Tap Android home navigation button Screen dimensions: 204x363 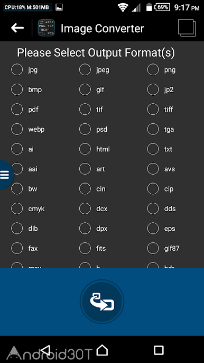(x=102, y=350)
